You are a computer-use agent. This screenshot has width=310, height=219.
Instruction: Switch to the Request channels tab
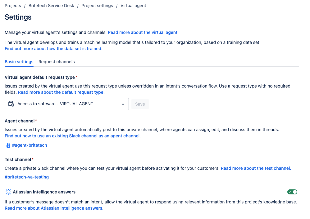(x=57, y=62)
